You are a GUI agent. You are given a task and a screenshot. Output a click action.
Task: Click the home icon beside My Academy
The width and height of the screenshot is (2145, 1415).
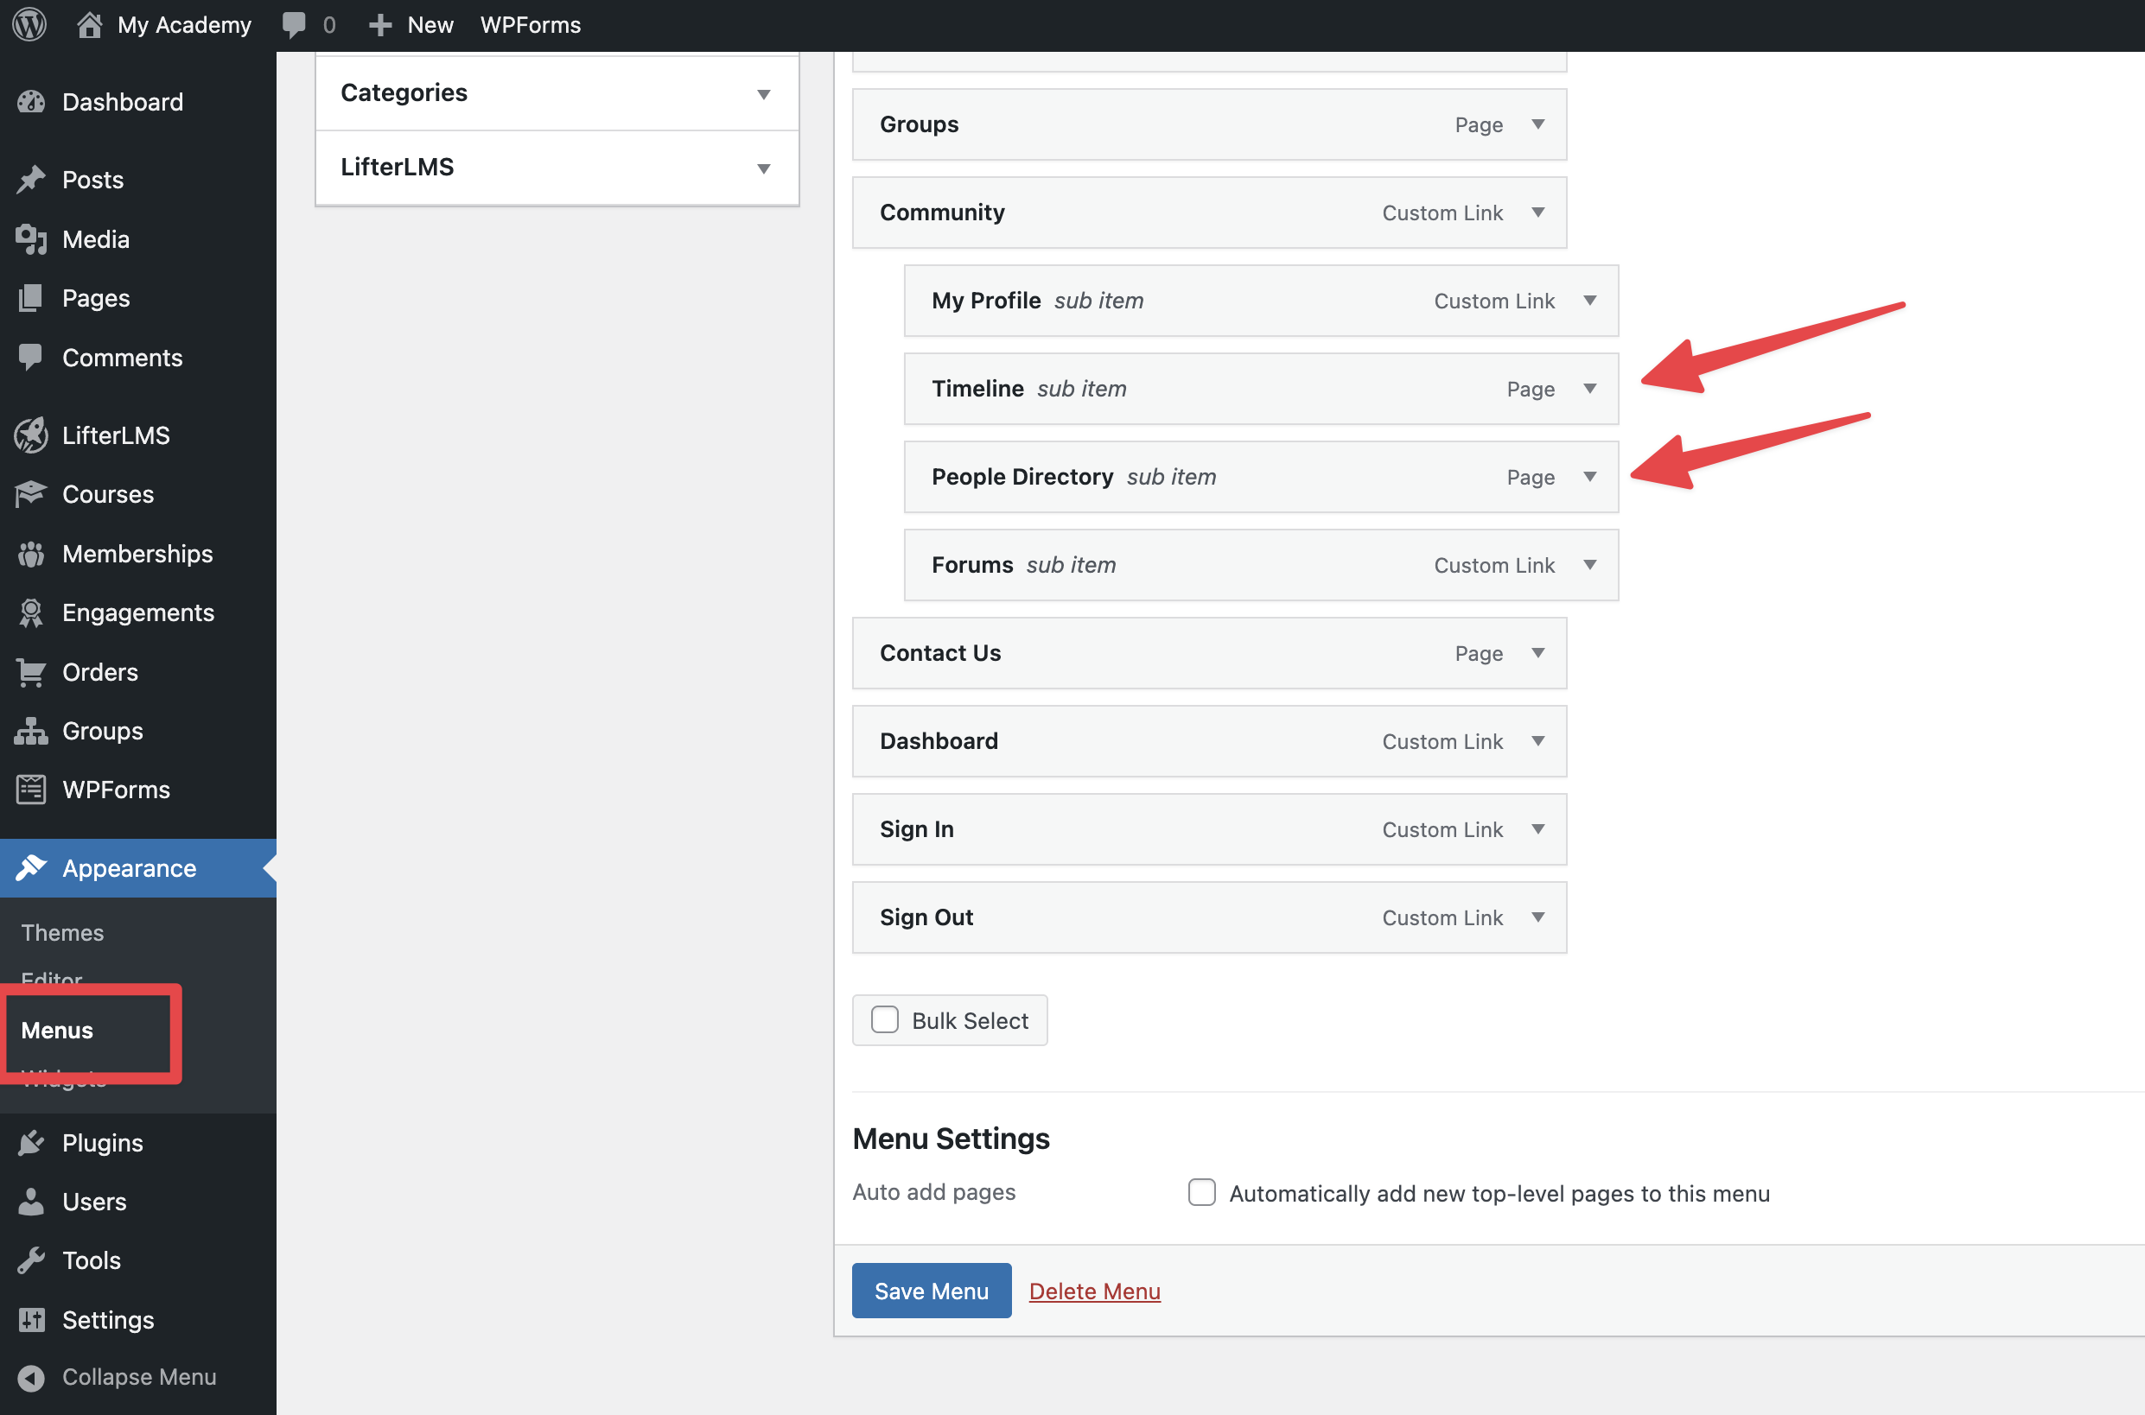tap(88, 24)
